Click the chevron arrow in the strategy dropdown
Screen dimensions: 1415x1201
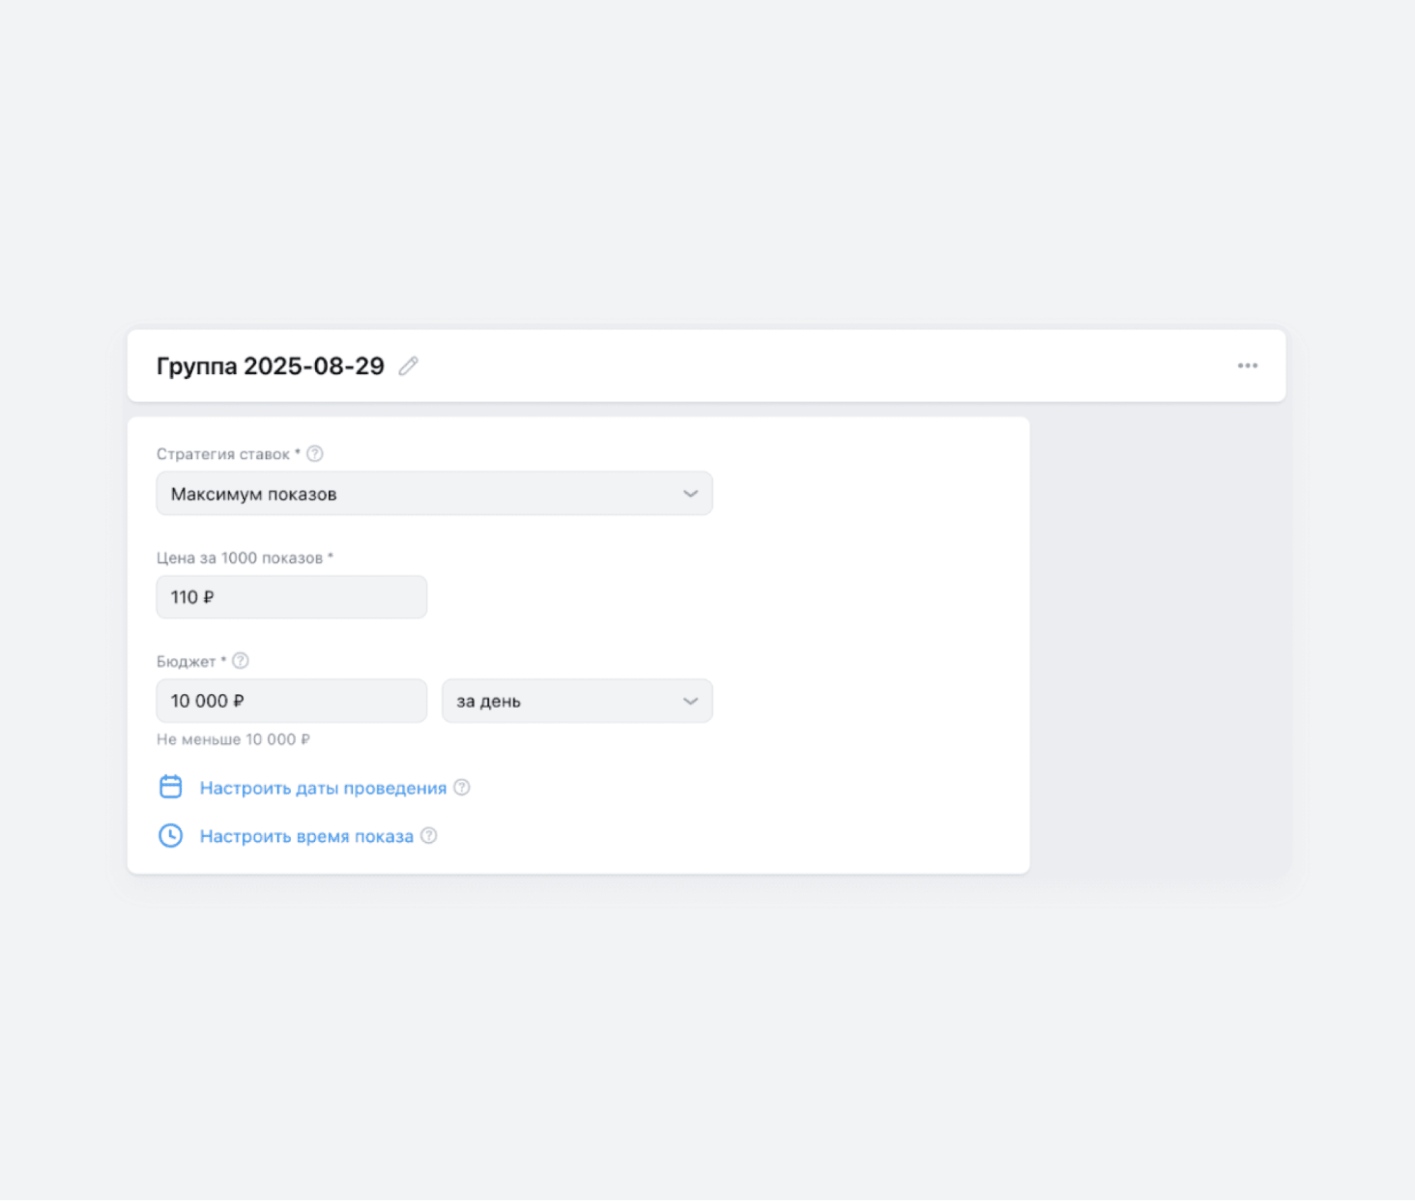pos(690,494)
